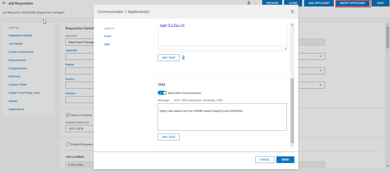The height and width of the screenshot is (173, 390).
Task: Cancel the Communicate dialog
Action: pos(265,160)
